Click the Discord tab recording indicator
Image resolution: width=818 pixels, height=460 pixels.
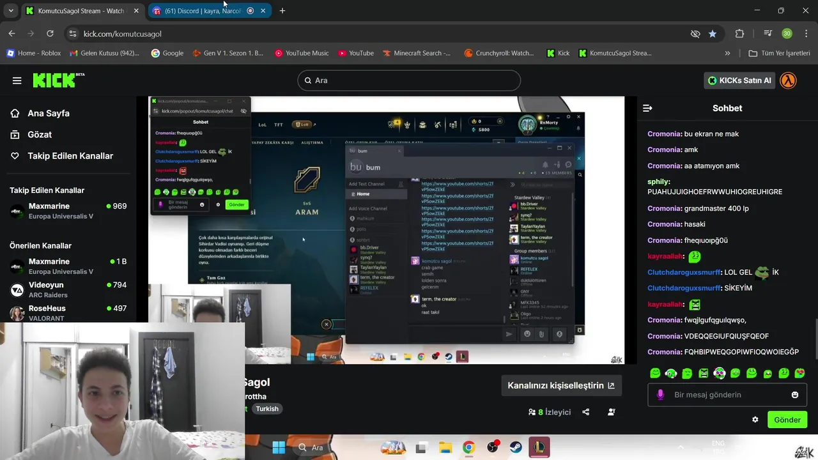point(250,11)
